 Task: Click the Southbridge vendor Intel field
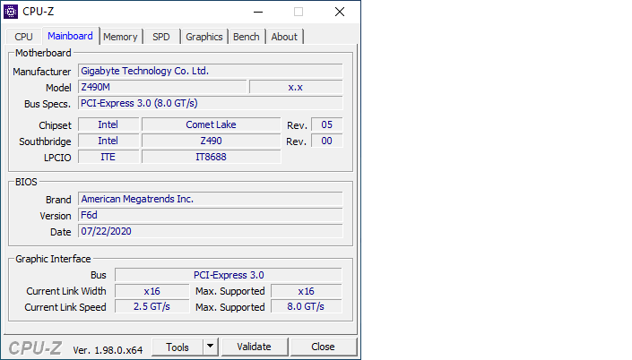pos(108,141)
